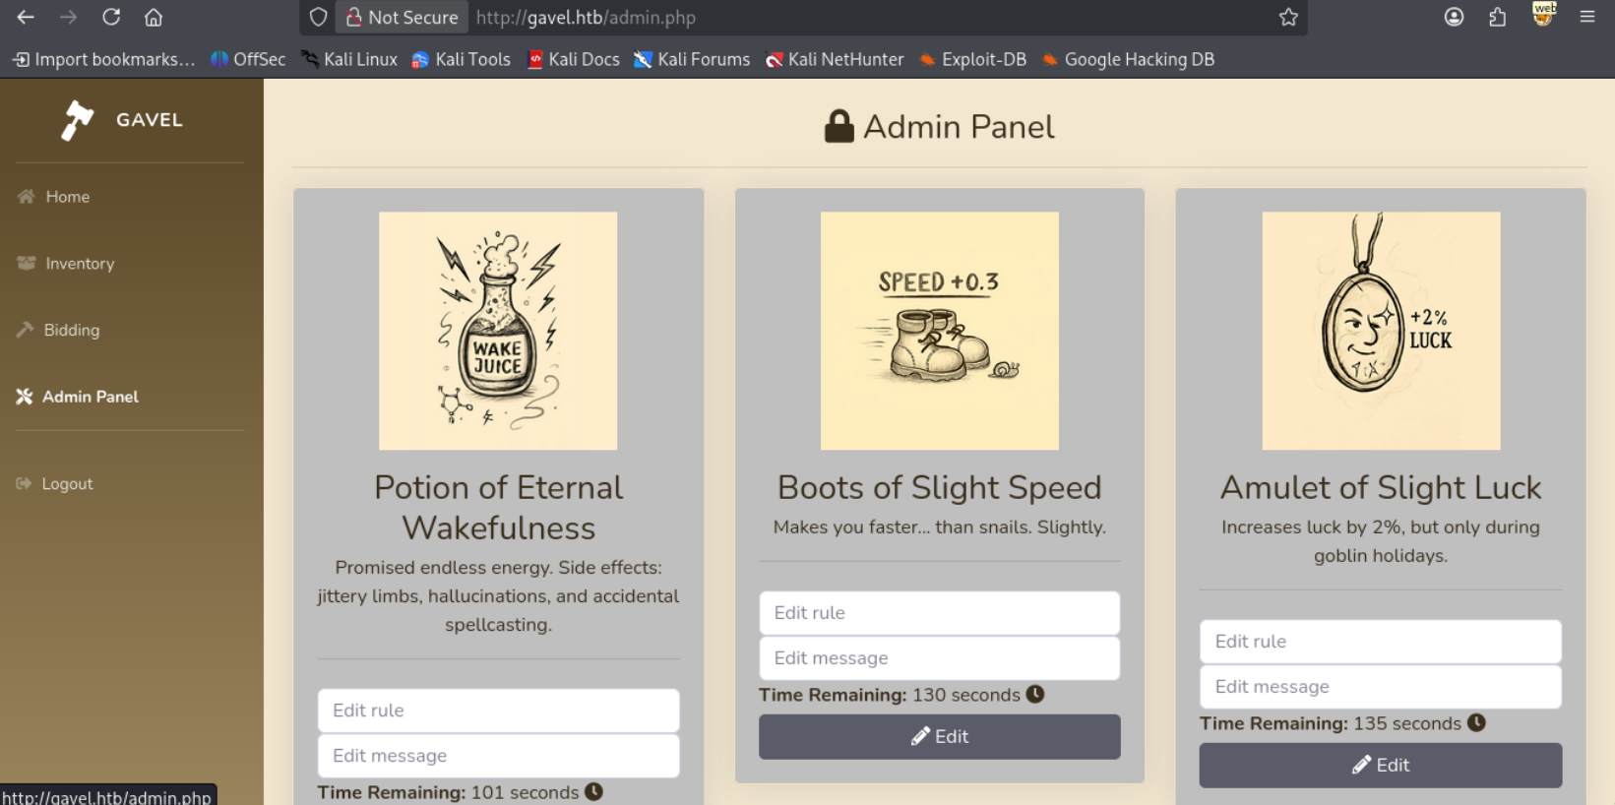
Task: Open the Kali NetHunter bookmark
Action: pos(835,59)
